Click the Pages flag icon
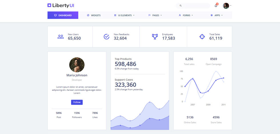Viewport: 280px width, 134px height. (x=149, y=15)
